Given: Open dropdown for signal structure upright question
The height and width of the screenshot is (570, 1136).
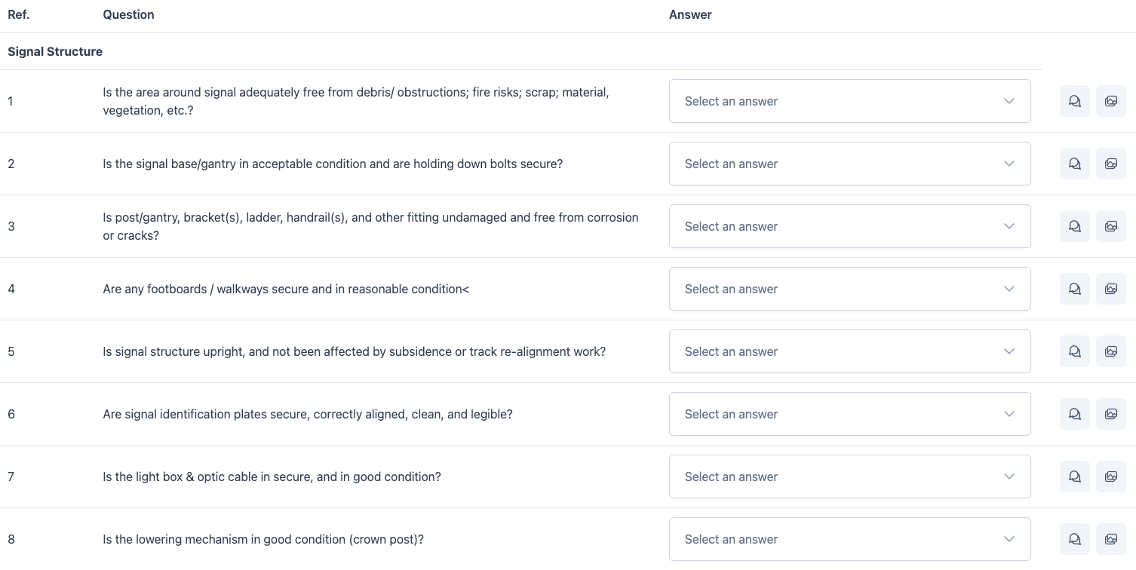Looking at the screenshot, I should click(849, 351).
